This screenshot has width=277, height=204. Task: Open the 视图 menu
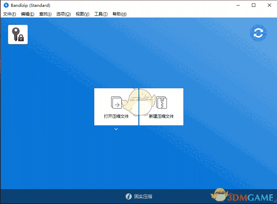coord(82,14)
